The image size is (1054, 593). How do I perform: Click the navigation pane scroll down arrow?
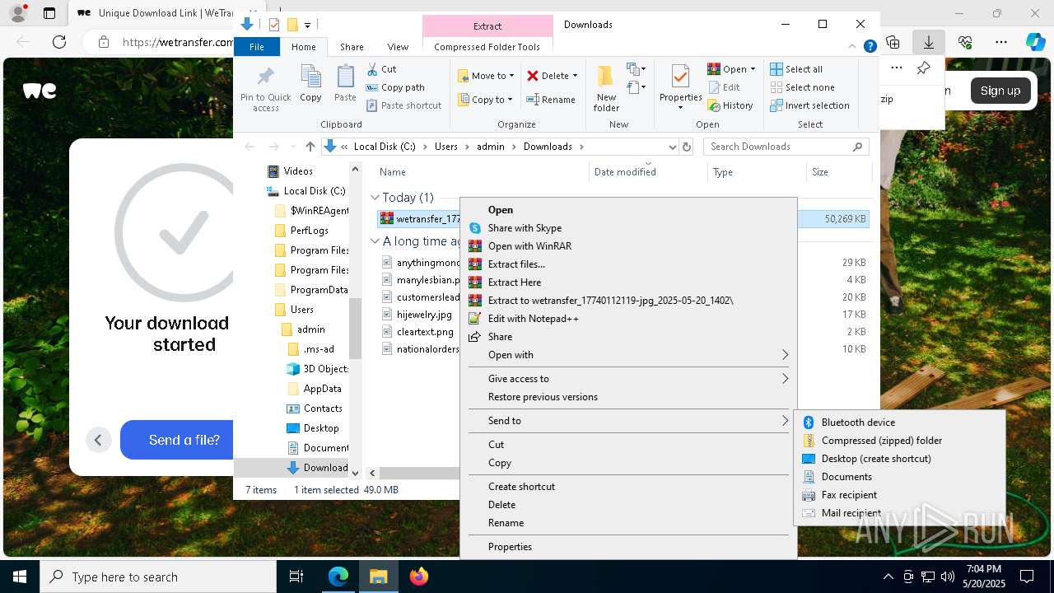tap(356, 473)
